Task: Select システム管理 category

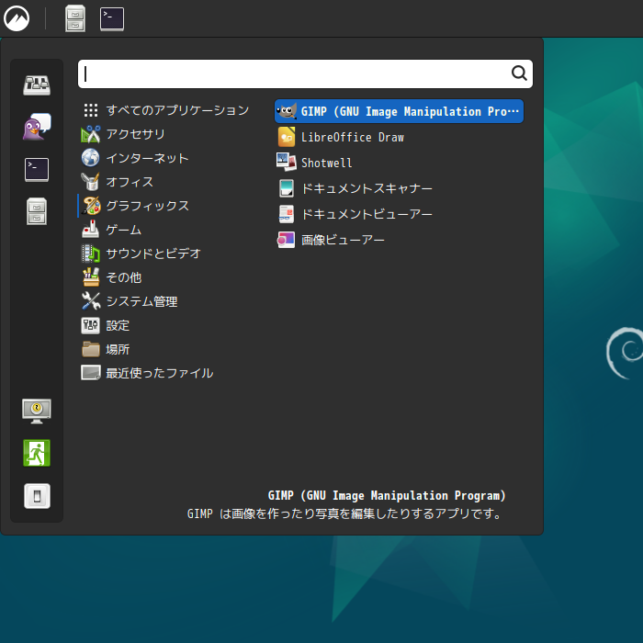Action: click(x=141, y=301)
